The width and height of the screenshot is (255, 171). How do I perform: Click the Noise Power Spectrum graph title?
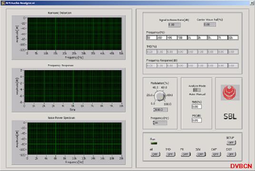tap(61, 118)
